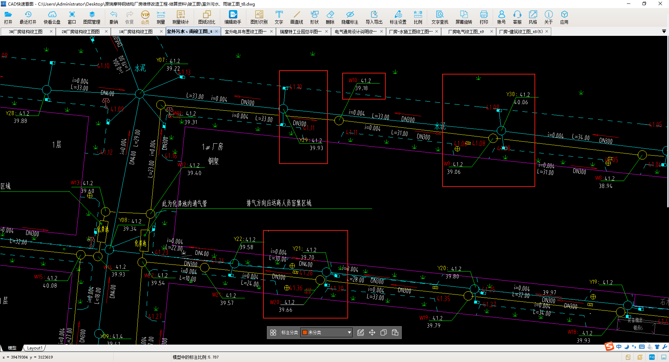Click the panel toggle icon in status bar

[664, 357]
